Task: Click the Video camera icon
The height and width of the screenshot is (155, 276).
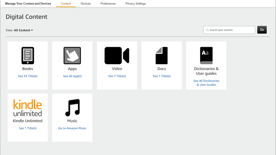Action: 117,55
